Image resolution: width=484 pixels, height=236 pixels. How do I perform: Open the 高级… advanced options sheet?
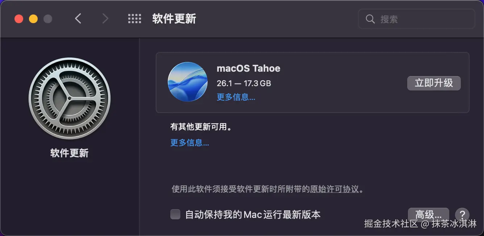click(x=429, y=214)
